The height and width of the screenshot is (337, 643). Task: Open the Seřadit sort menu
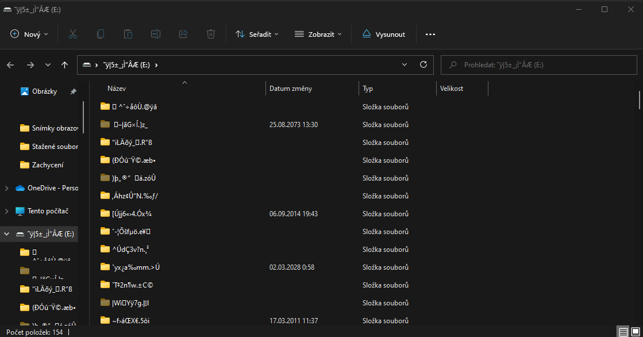[257, 34]
